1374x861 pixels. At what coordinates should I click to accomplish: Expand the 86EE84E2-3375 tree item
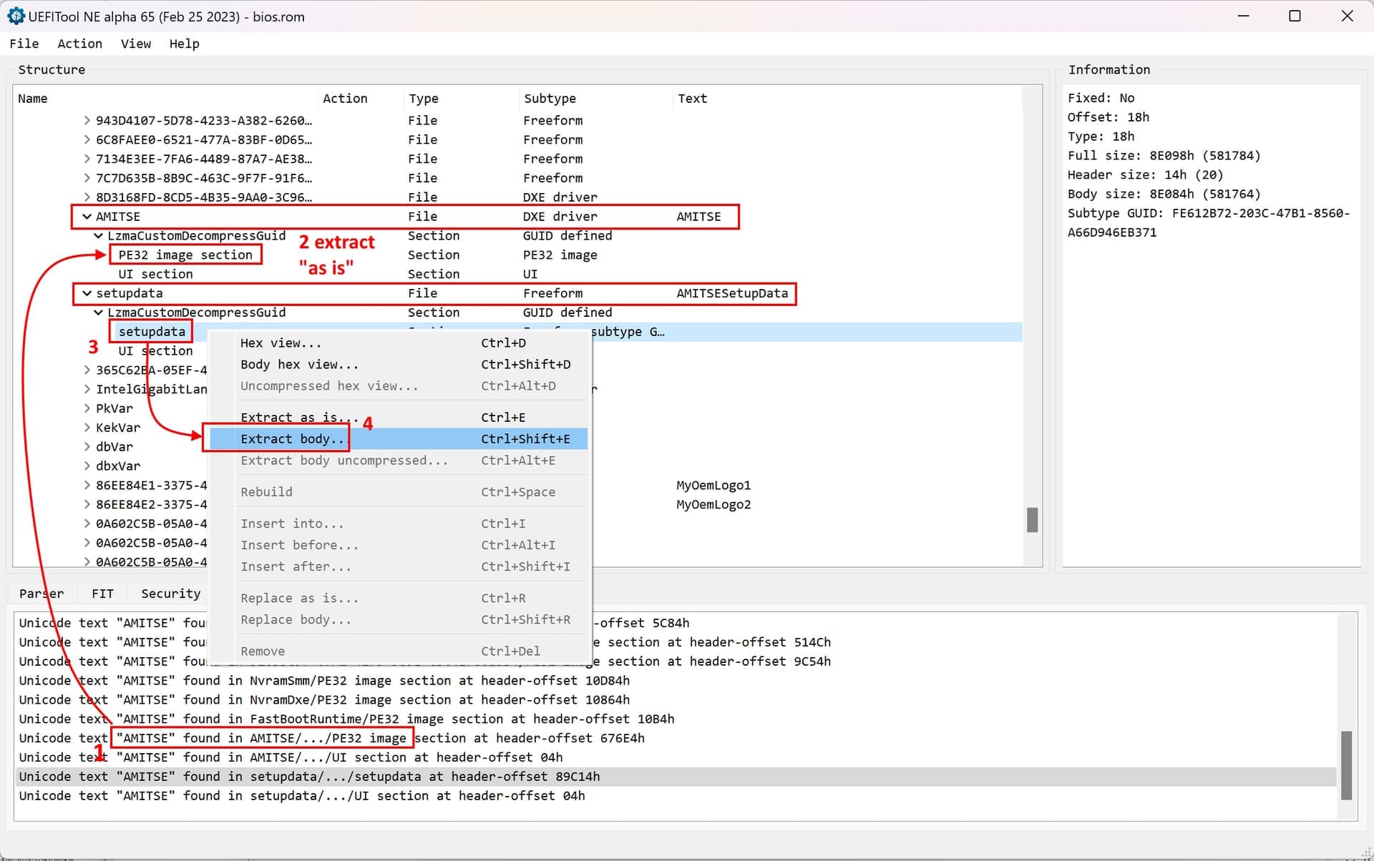pos(87,505)
